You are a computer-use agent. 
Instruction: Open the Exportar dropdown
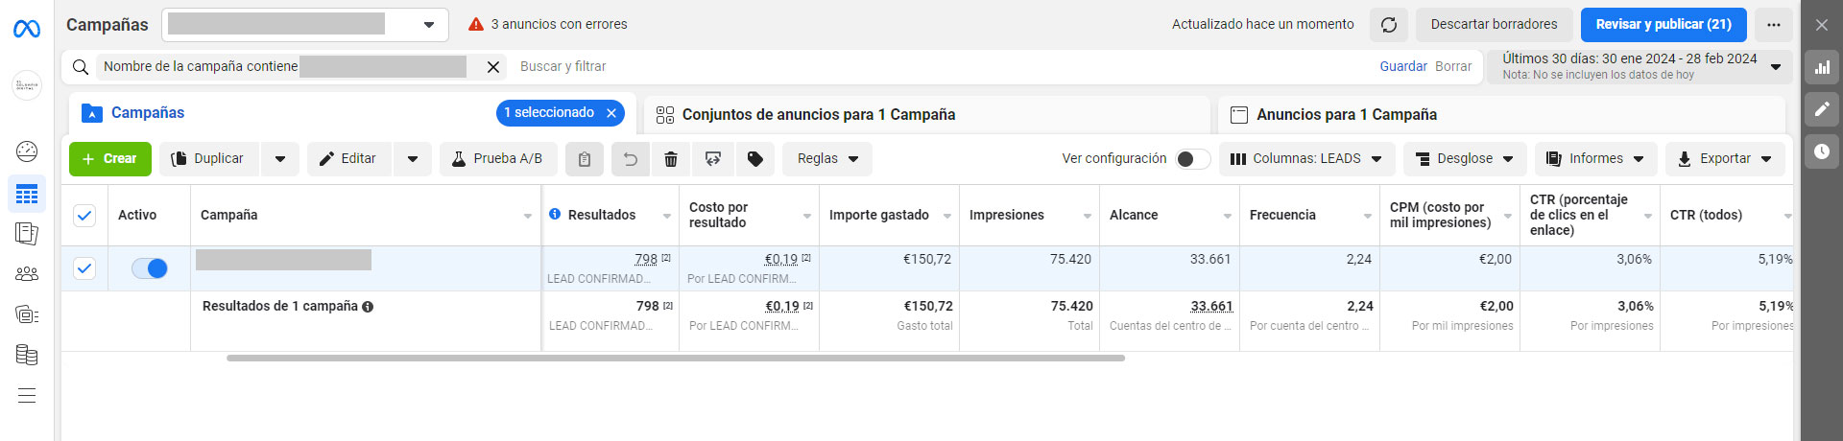pos(1725,159)
